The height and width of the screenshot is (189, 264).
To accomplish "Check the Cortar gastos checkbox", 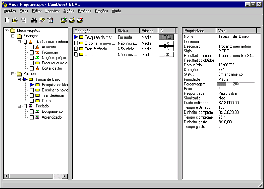I will point(31,68).
